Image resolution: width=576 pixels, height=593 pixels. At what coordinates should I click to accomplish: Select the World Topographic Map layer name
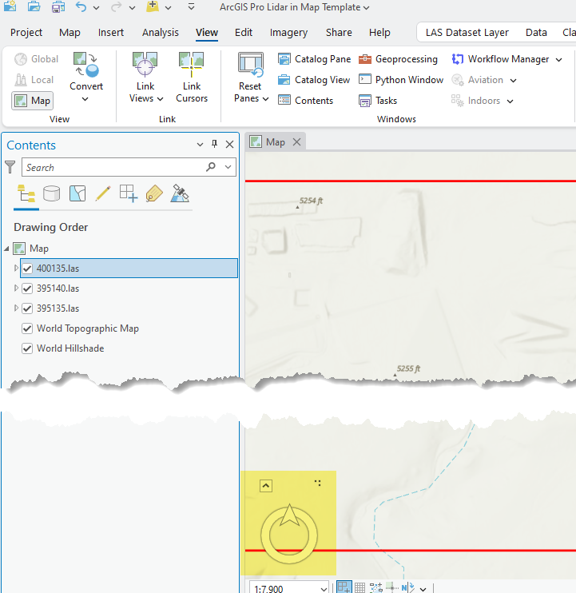click(x=88, y=328)
